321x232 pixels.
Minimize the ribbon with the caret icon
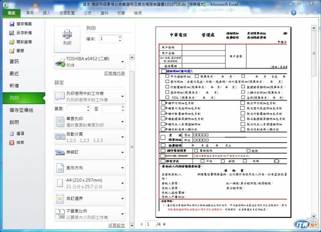[287, 13]
